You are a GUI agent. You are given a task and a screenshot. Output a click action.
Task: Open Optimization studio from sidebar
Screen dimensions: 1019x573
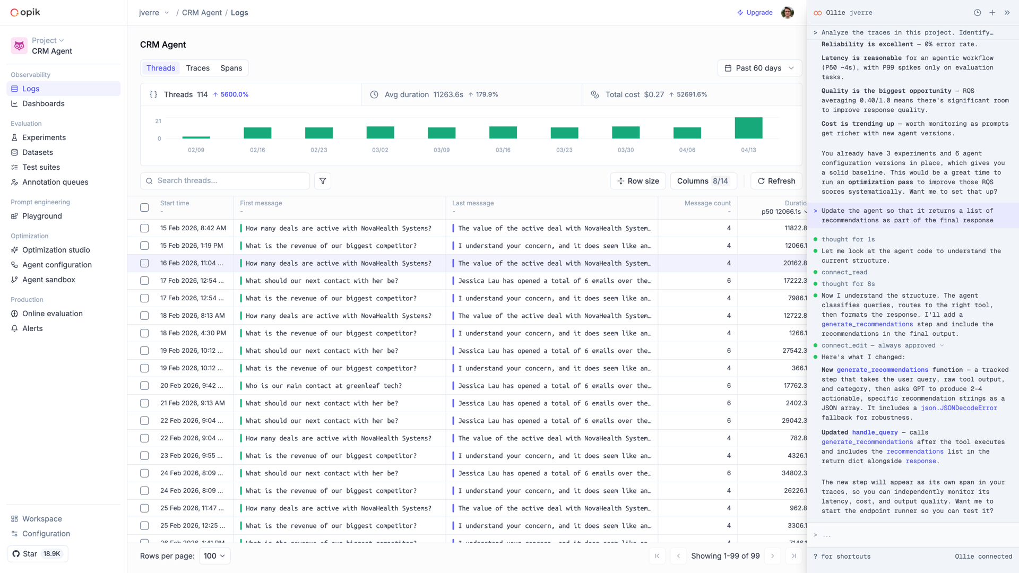tap(56, 250)
